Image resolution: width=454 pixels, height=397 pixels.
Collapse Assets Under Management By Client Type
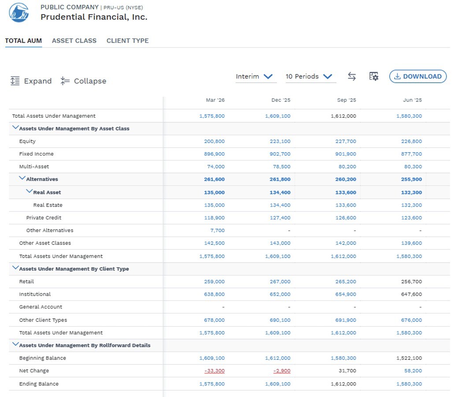tap(15, 268)
